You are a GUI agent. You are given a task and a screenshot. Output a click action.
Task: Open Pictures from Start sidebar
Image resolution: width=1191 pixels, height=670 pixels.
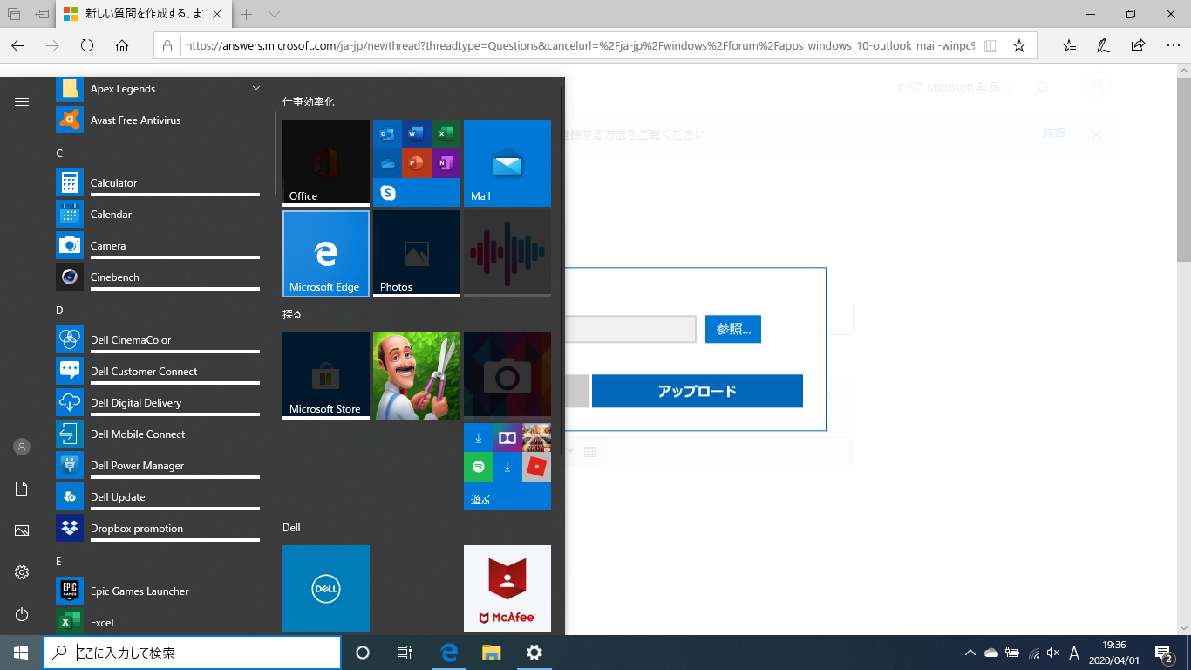(x=22, y=530)
